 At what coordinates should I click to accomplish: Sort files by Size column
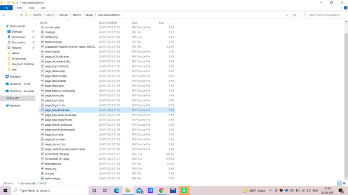[161, 22]
